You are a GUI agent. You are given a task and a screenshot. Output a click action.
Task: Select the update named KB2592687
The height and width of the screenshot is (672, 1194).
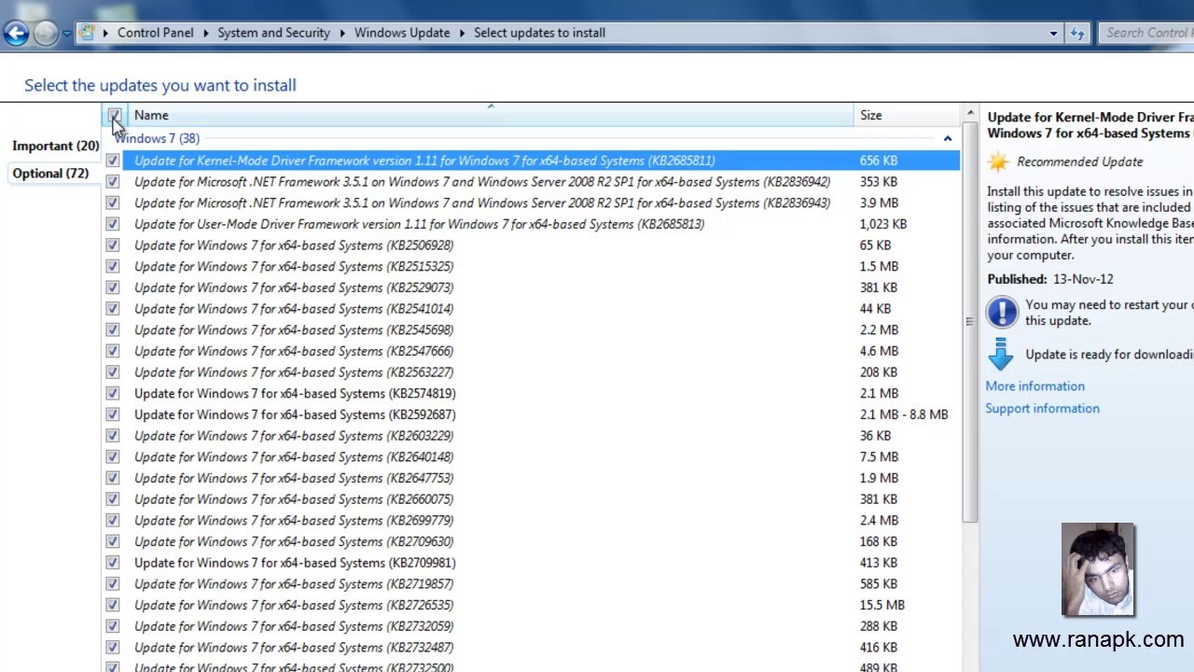295,414
